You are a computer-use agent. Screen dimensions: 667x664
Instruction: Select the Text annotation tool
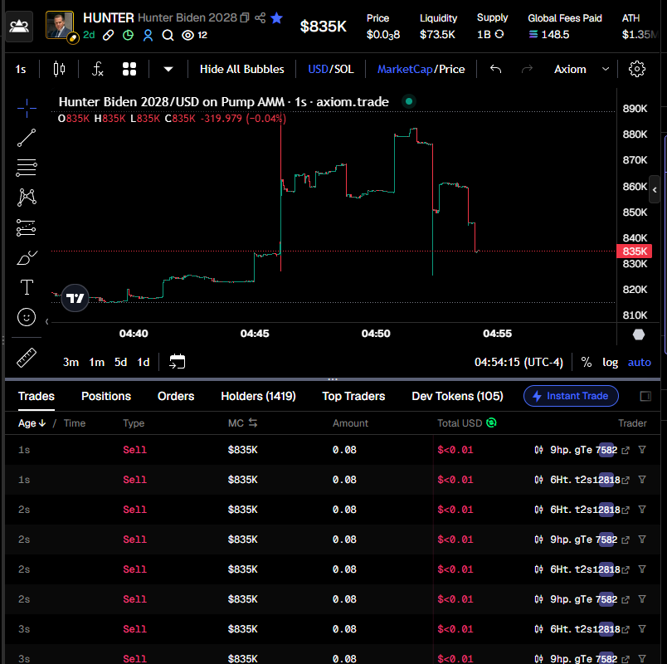27,287
